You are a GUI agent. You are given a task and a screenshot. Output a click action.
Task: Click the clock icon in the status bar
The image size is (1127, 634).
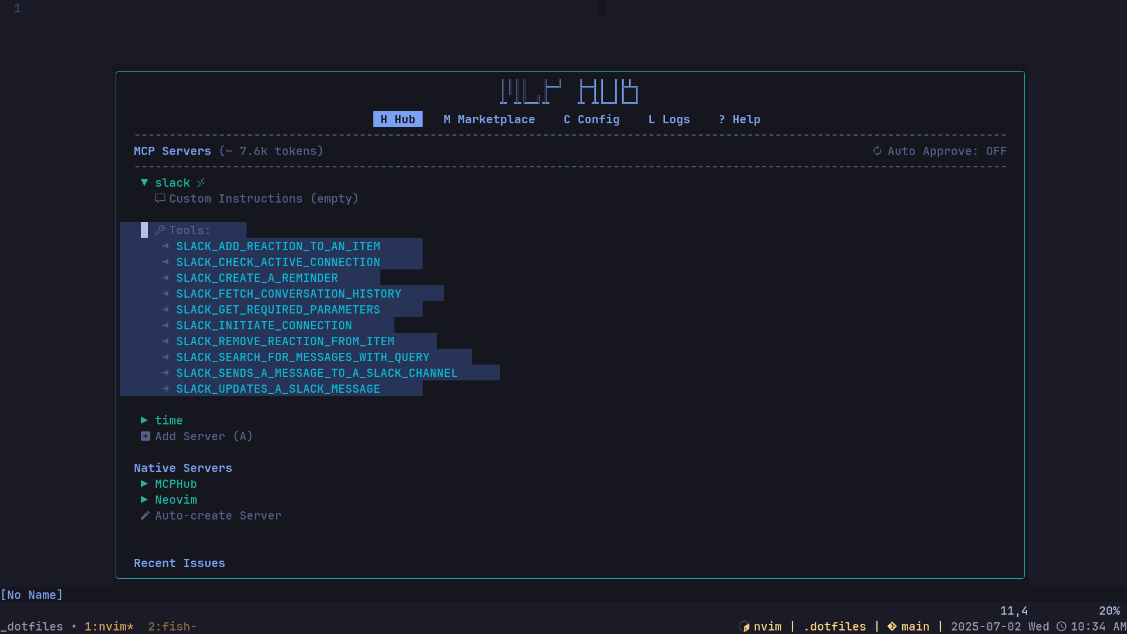pyautogui.click(x=1061, y=626)
